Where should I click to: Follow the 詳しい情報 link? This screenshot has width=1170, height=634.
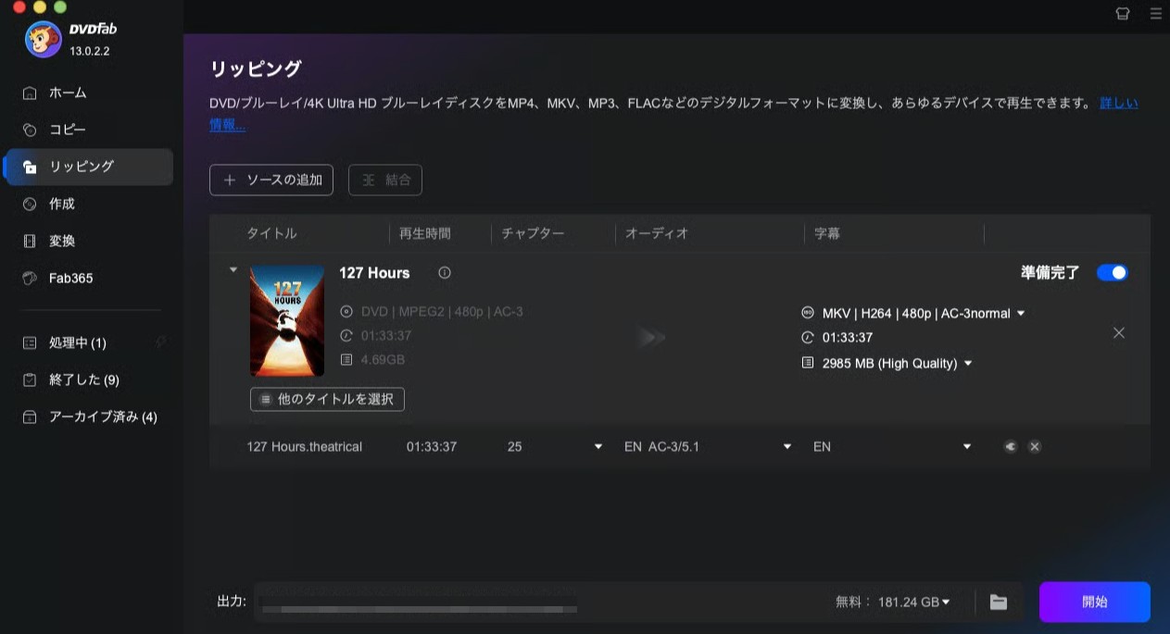[x=1119, y=103]
